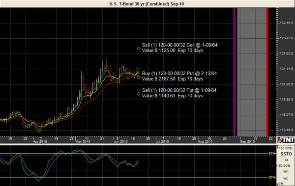
Task: Click the blue %D legend label
Action: [x=286, y=179]
